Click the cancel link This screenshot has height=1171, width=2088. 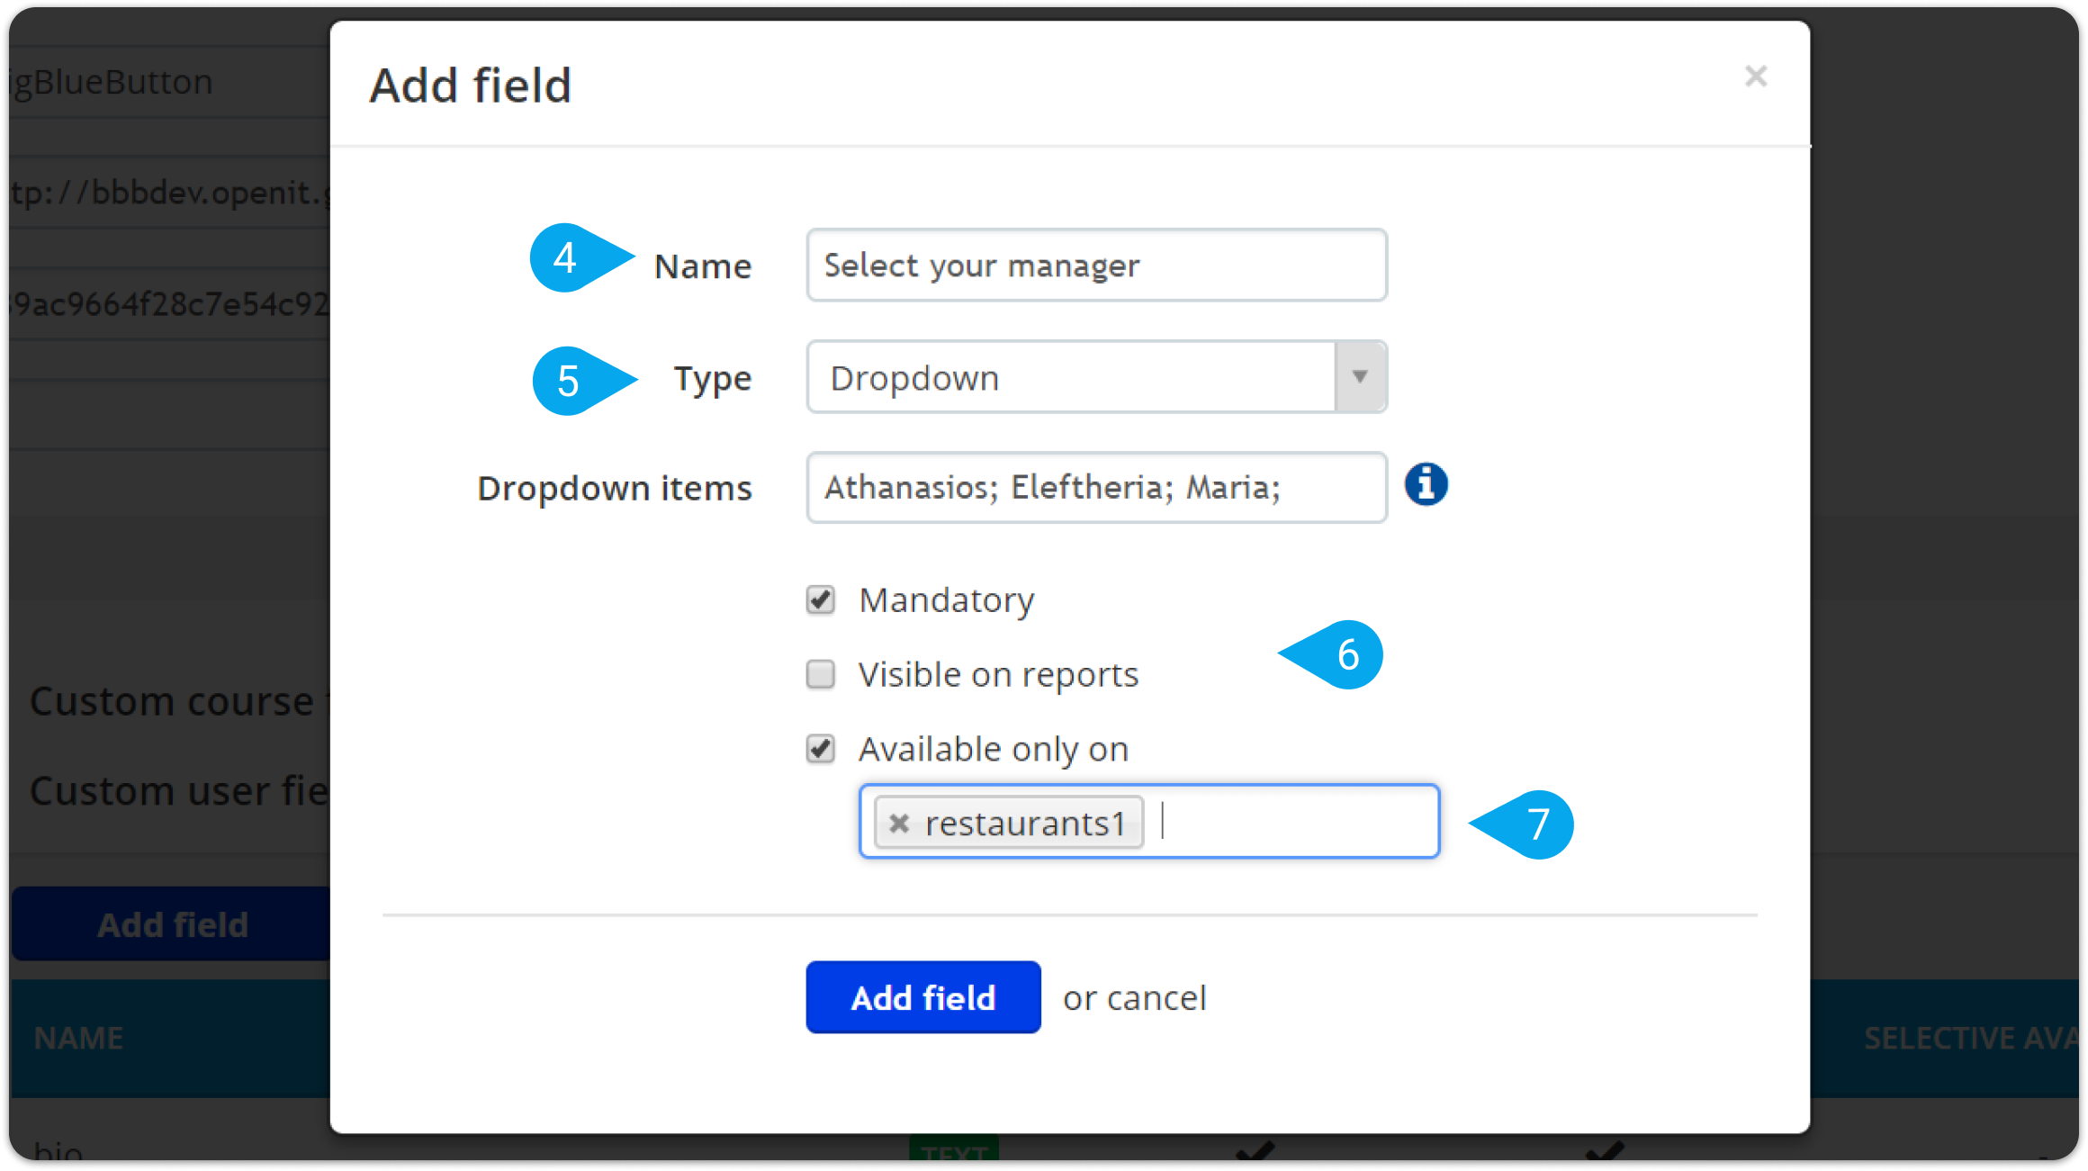(x=1156, y=998)
